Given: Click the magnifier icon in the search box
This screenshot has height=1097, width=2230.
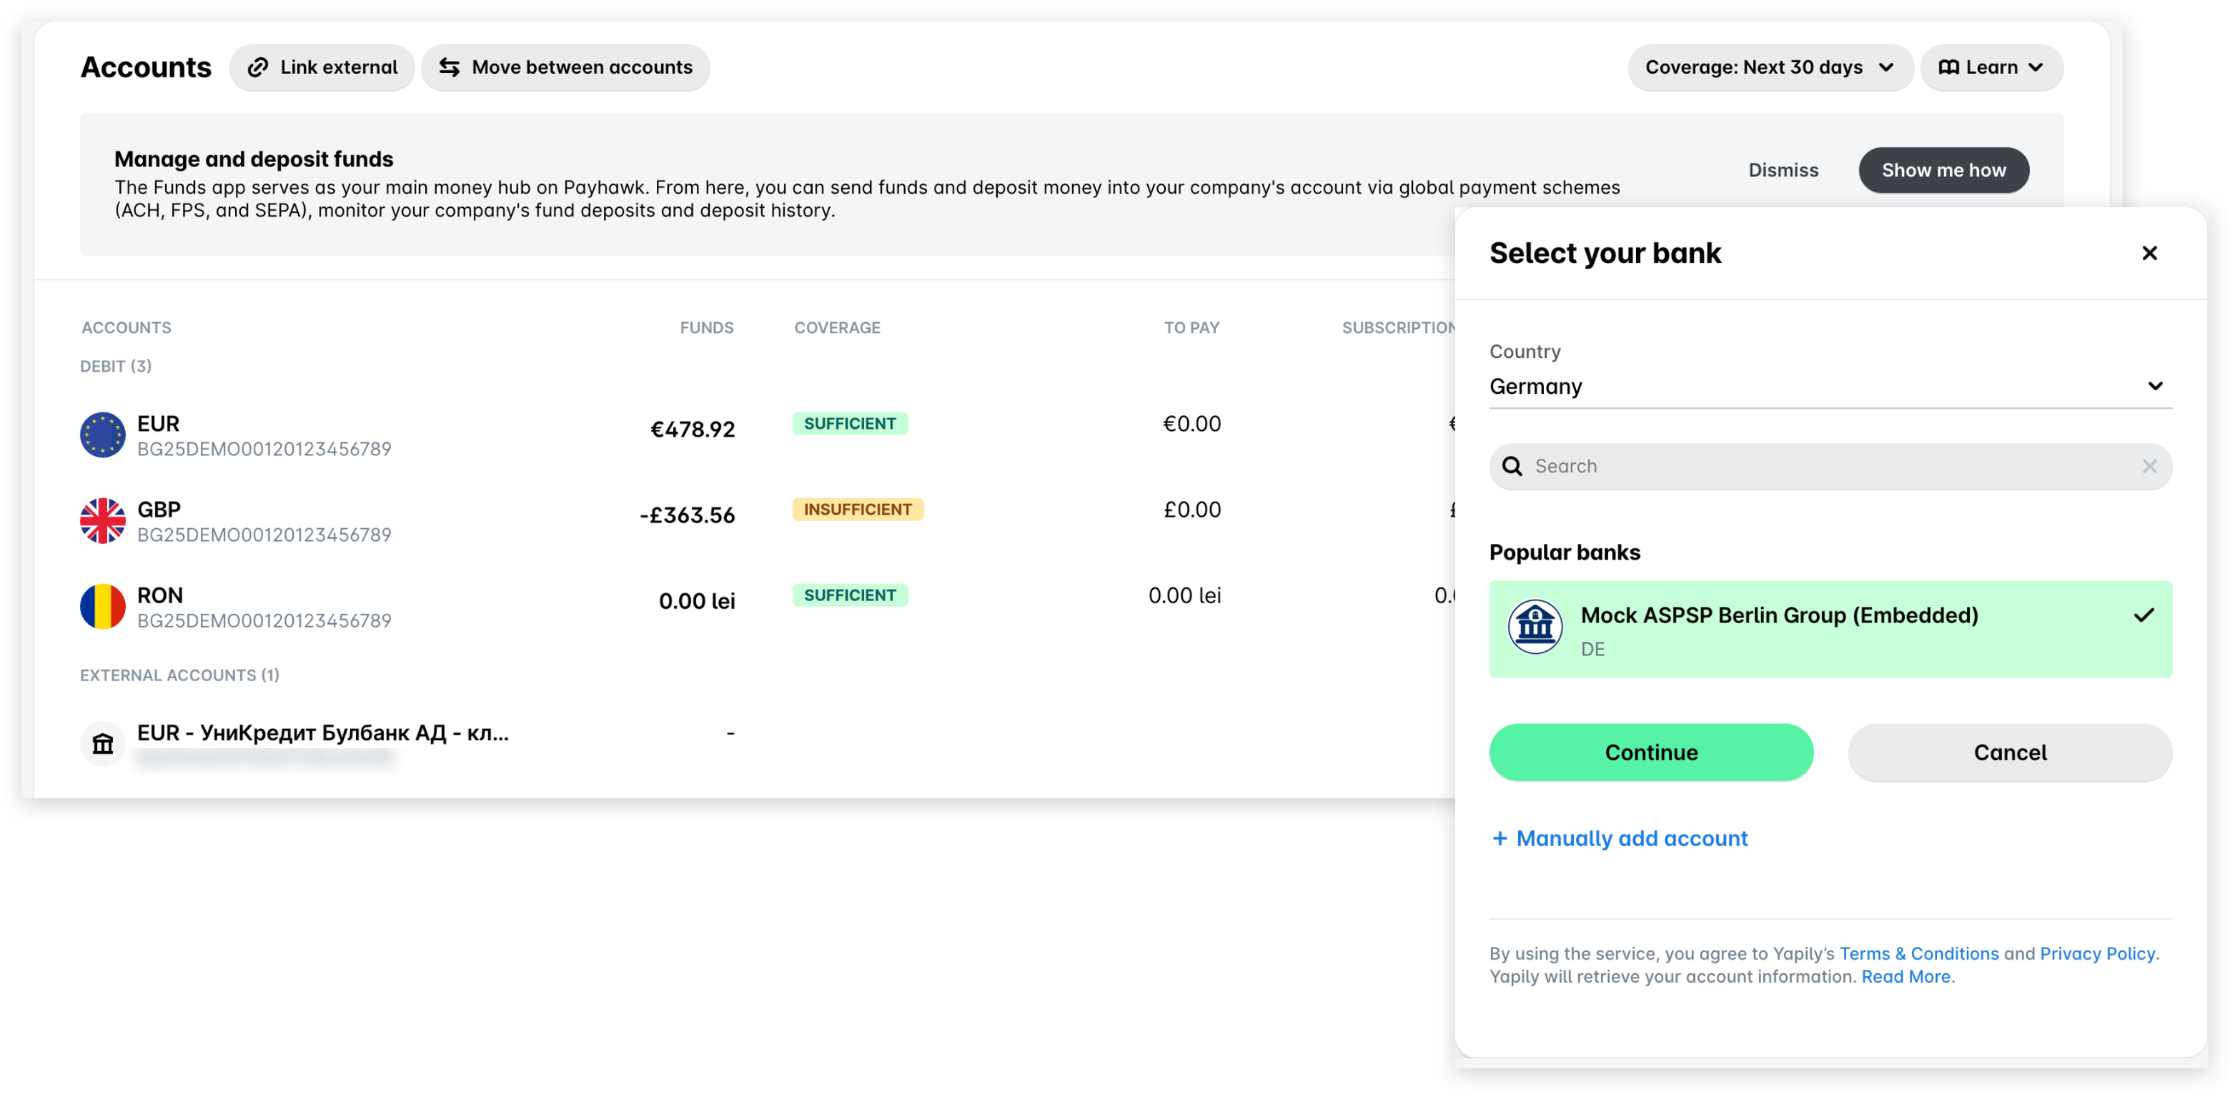Looking at the screenshot, I should (x=1512, y=467).
